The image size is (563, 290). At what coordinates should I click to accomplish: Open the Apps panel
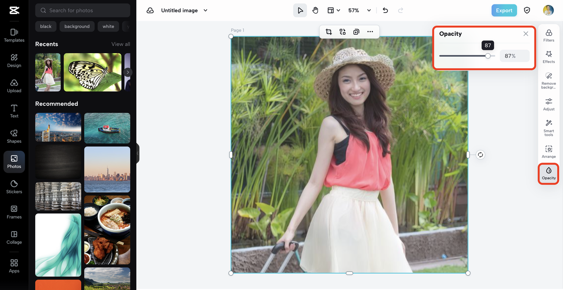pyautogui.click(x=14, y=266)
